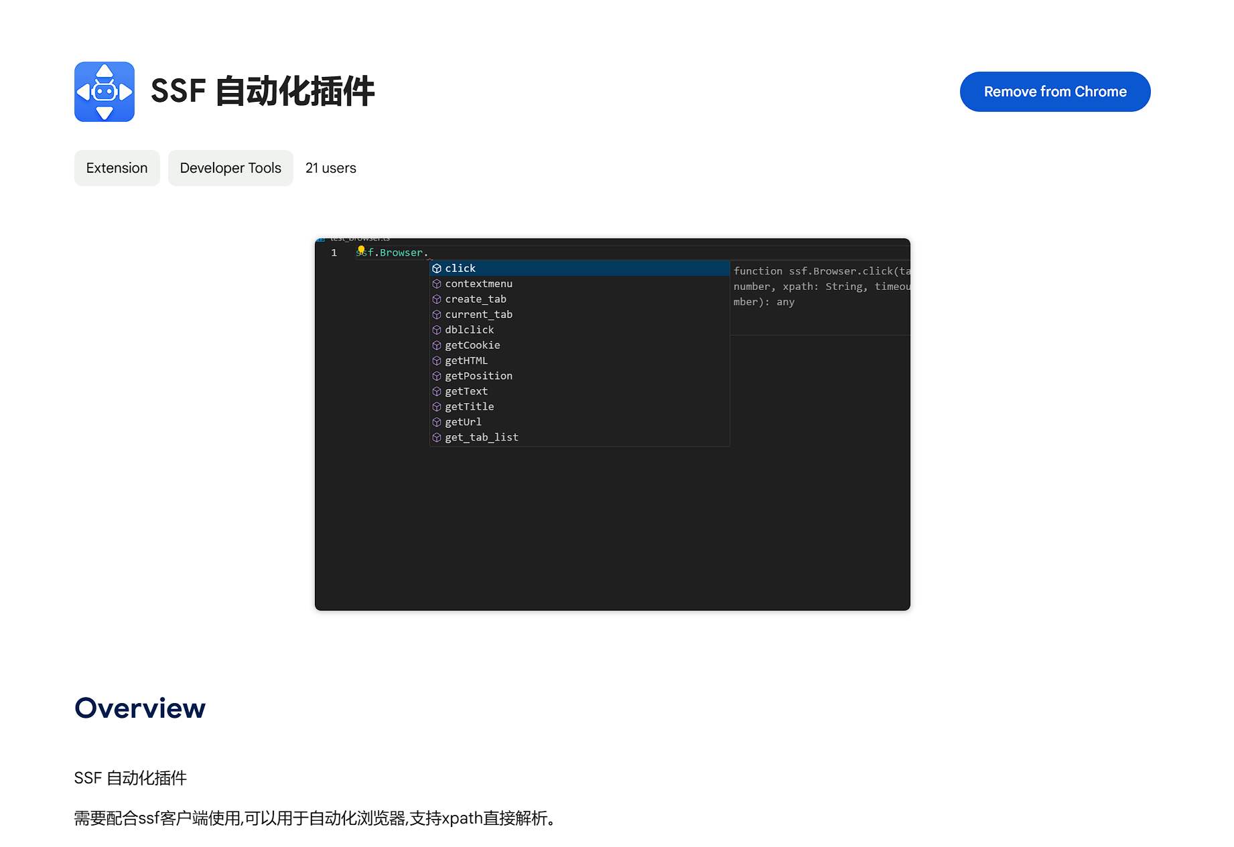Click the description line mentioning xpath

[315, 818]
